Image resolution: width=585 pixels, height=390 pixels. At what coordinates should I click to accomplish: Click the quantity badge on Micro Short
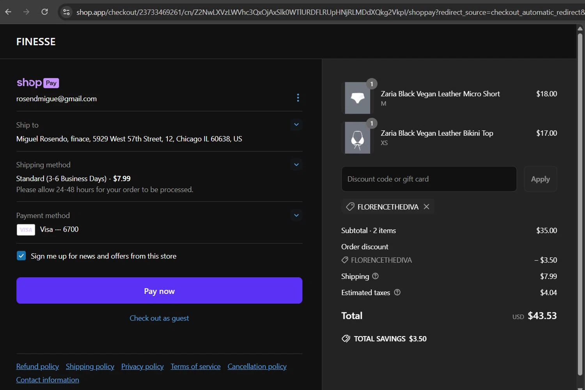click(372, 84)
